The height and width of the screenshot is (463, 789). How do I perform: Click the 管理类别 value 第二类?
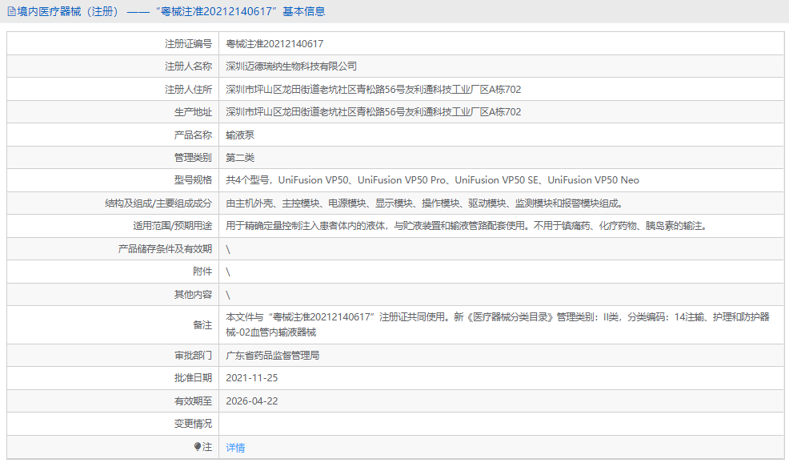click(x=242, y=157)
